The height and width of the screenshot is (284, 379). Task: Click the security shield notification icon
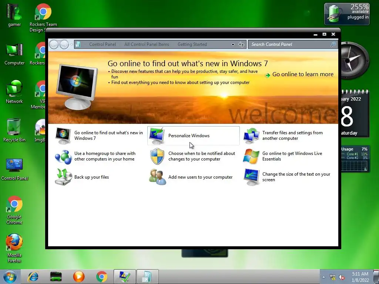tap(157, 156)
